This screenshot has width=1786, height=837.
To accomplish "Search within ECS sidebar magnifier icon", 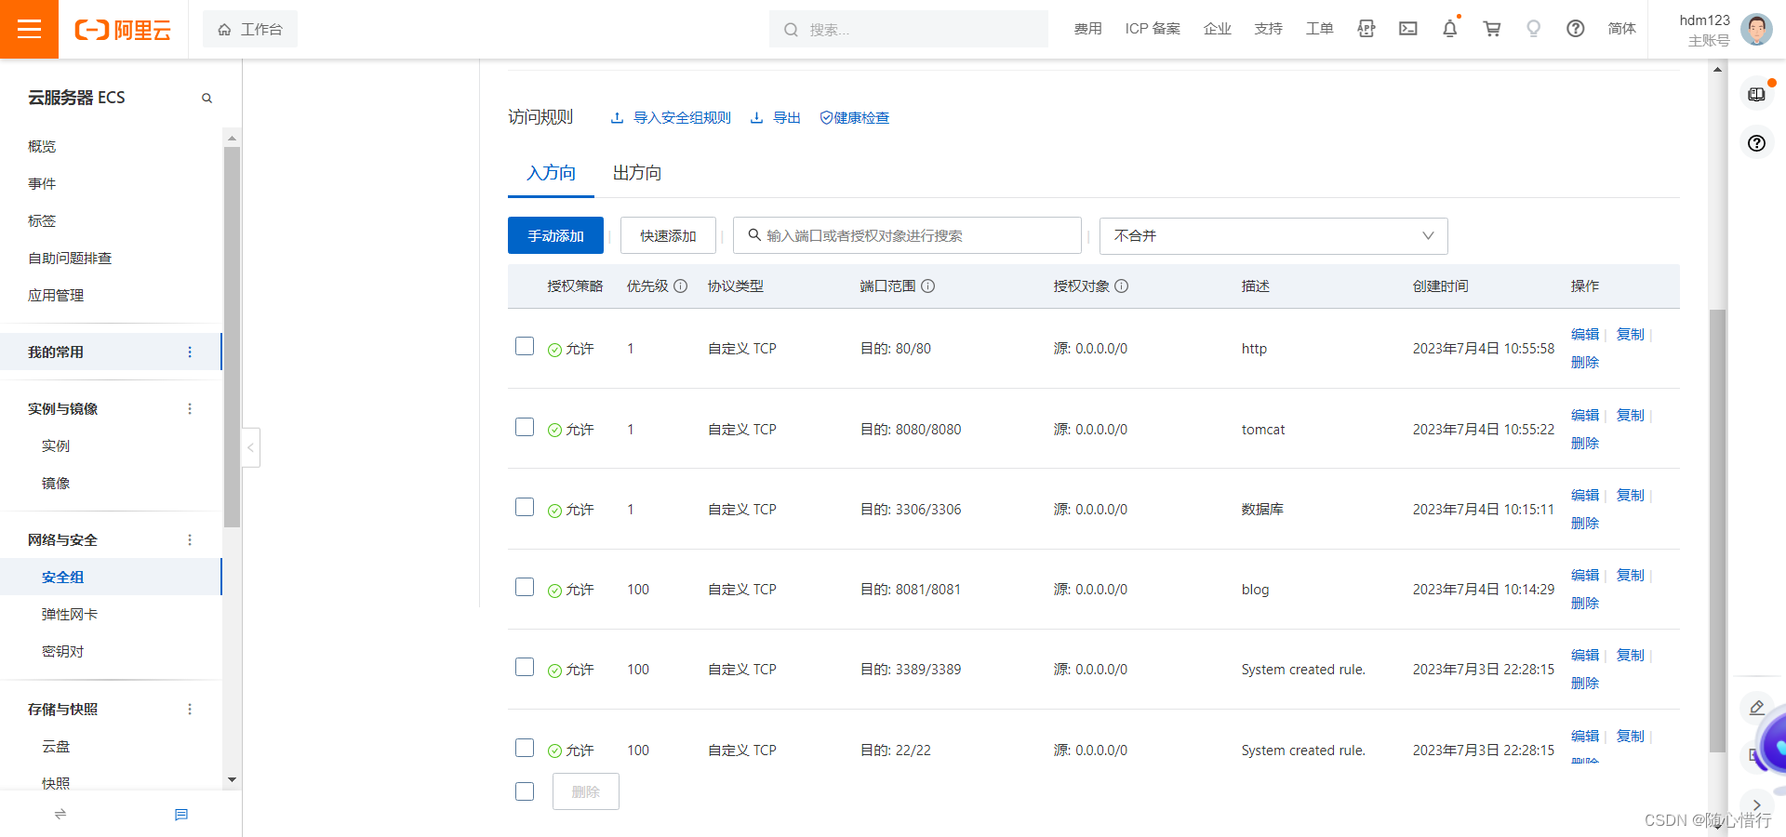I will [207, 98].
